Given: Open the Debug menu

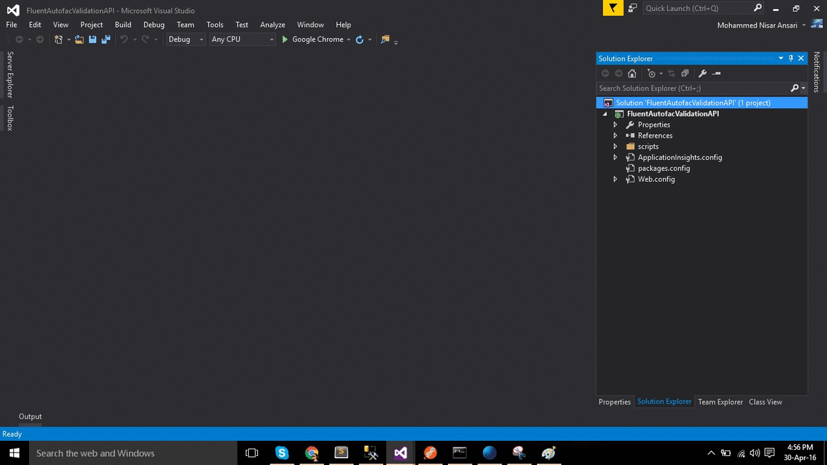Looking at the screenshot, I should click(154, 25).
